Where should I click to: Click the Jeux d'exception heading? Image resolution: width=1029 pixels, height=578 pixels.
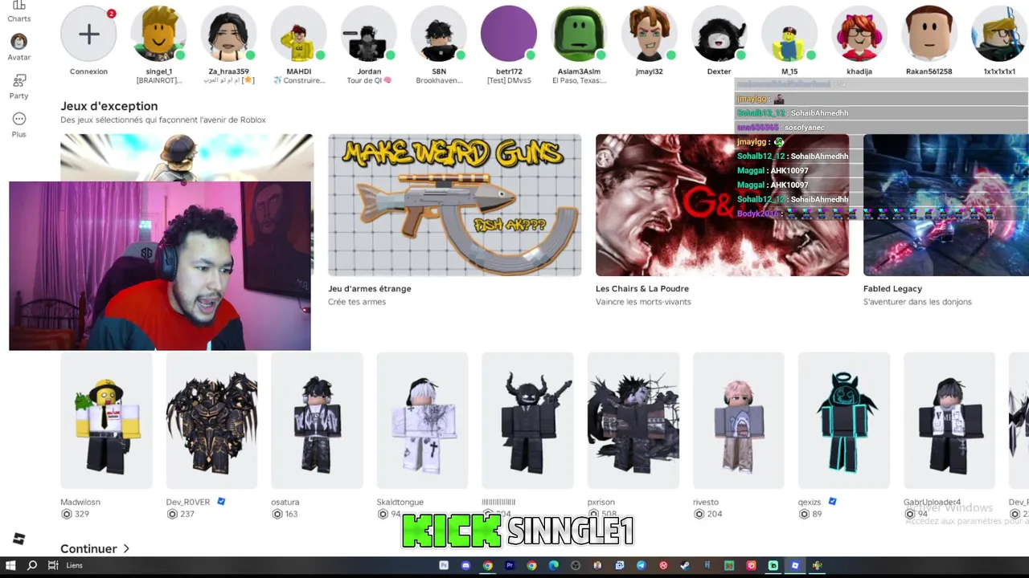[109, 106]
